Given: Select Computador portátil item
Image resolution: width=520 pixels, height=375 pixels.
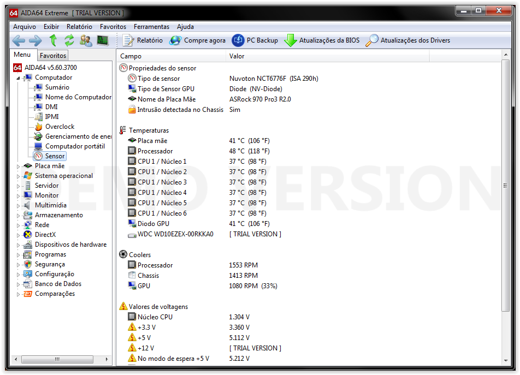Looking at the screenshot, I should (75, 146).
